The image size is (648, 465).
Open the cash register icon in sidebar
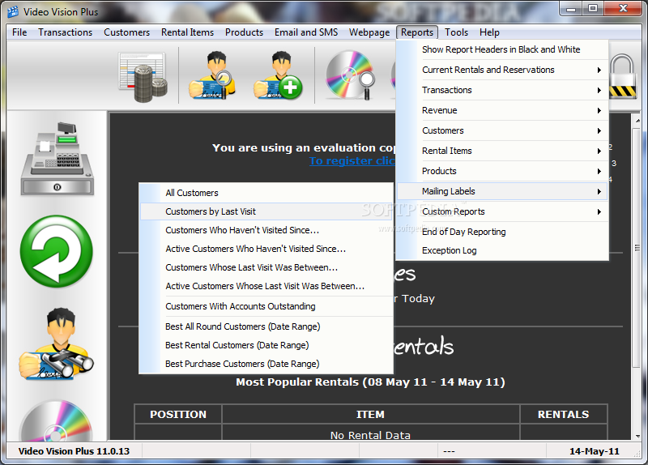(57, 159)
